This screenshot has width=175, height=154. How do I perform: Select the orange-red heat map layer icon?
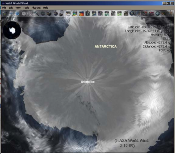[81, 14]
